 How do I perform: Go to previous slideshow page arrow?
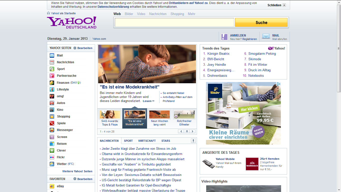point(181,131)
